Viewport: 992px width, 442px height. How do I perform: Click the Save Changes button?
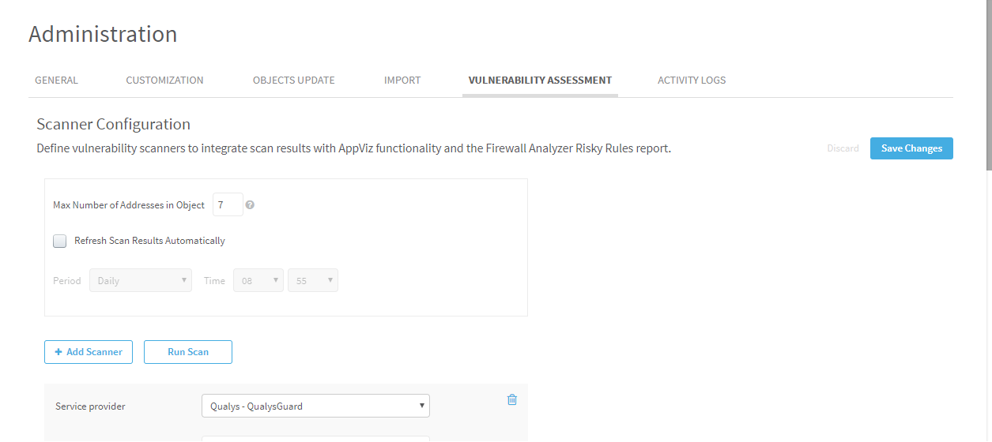[911, 148]
